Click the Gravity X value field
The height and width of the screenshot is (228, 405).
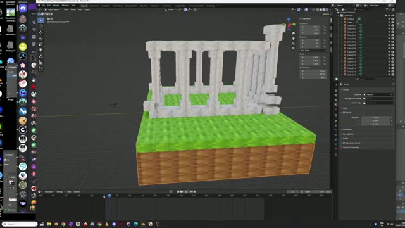(x=375, y=118)
